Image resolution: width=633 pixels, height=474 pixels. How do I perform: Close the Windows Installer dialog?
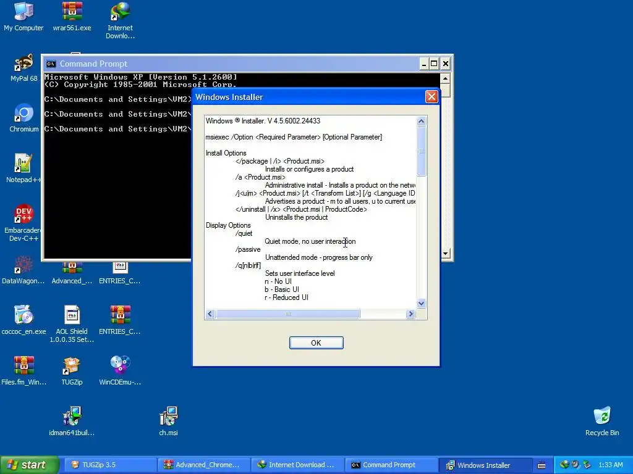tap(431, 97)
